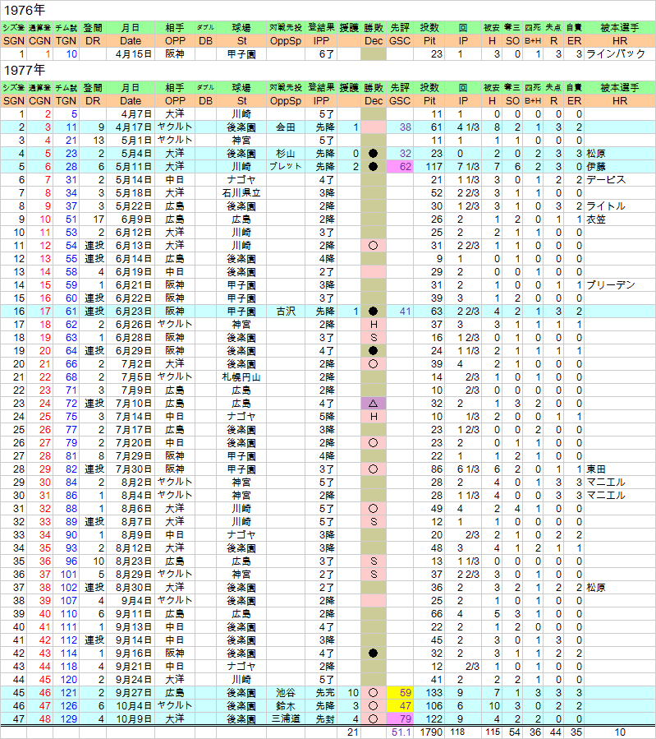Select the 札幌円山 stadium cell
This screenshot has height=739, width=656.
[x=241, y=377]
